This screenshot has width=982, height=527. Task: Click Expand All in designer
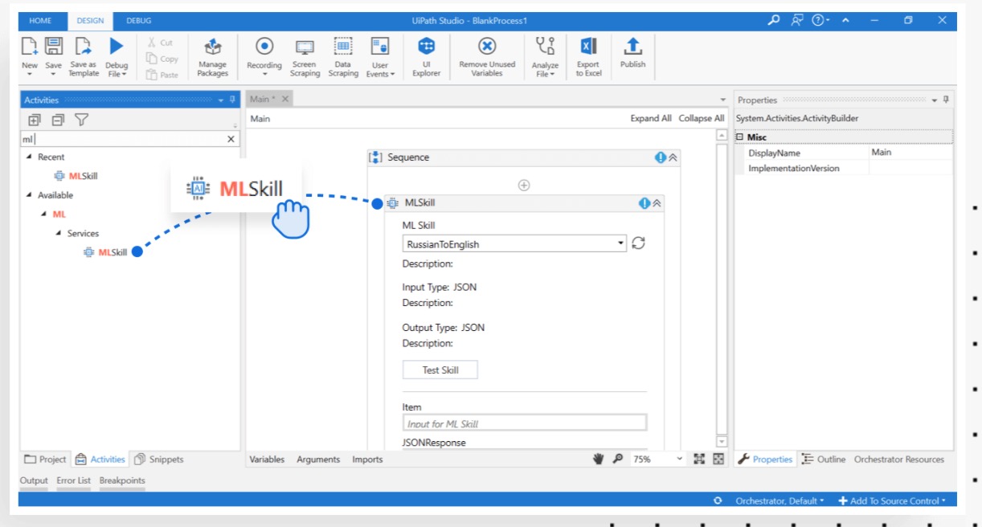[651, 118]
